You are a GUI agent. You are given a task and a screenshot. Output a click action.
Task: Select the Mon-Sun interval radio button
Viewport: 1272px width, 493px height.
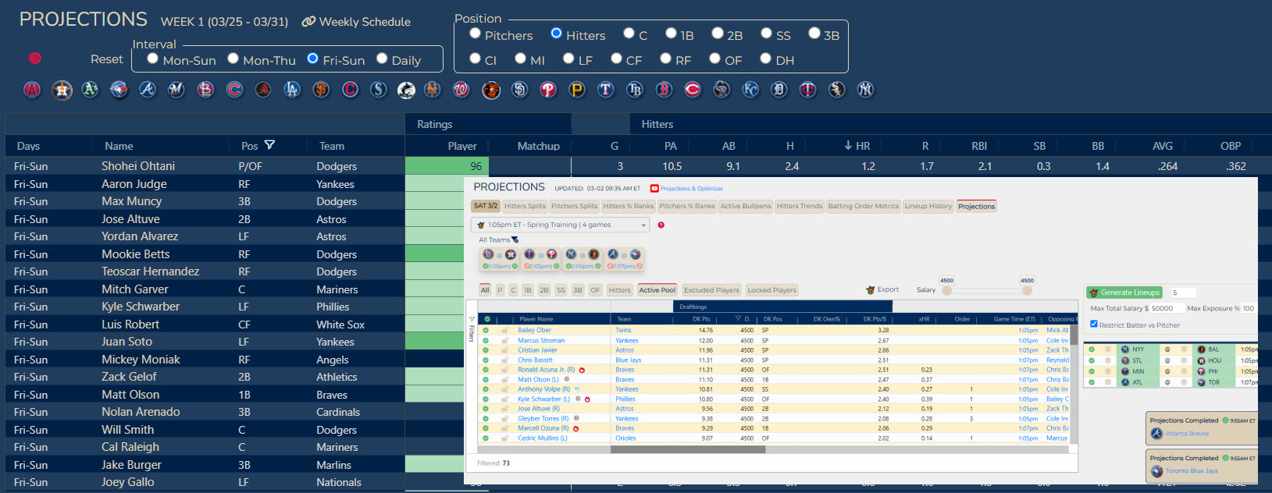pos(153,59)
